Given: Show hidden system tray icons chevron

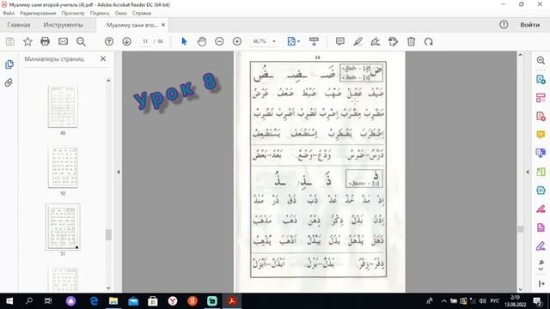Looking at the screenshot, I should (443, 301).
